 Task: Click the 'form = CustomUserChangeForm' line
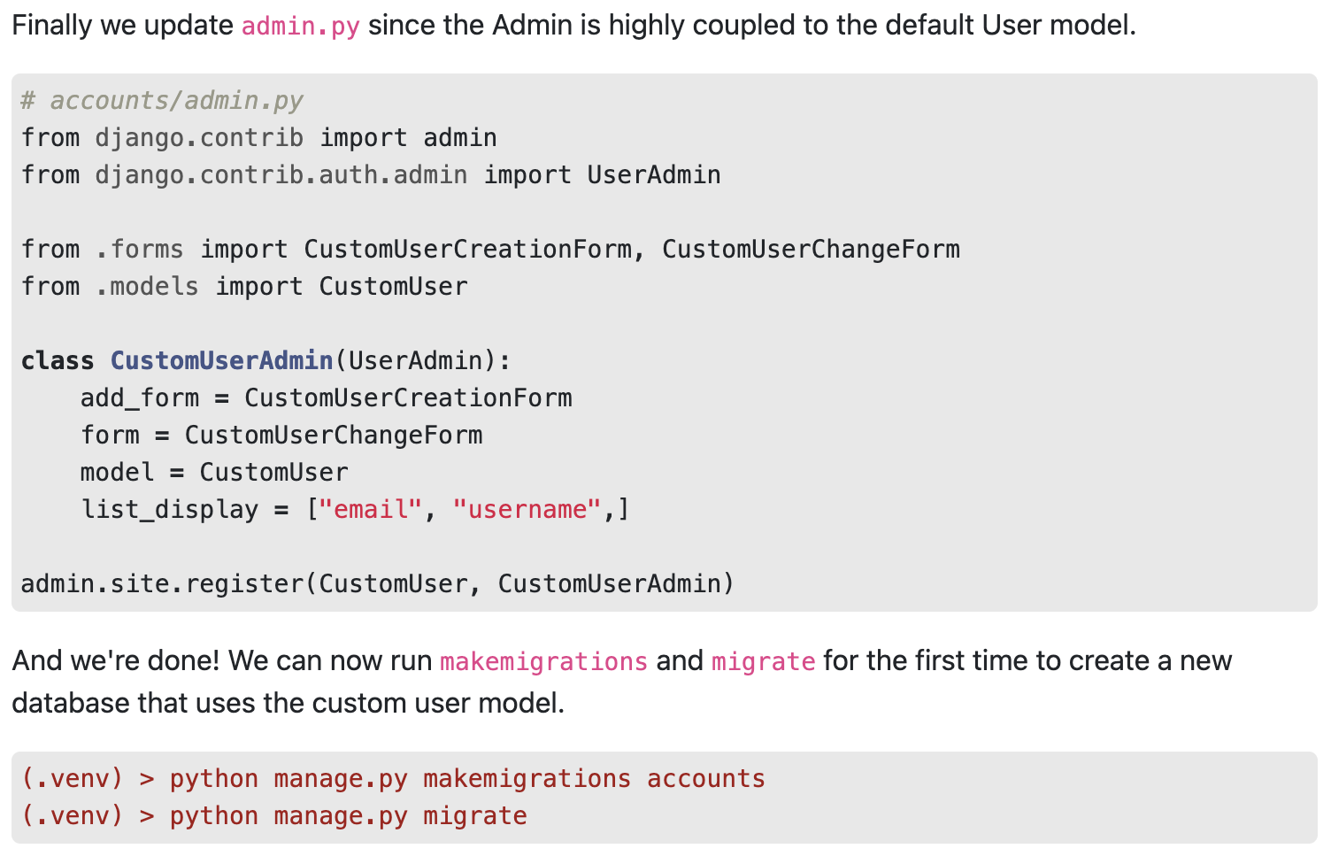[281, 436]
